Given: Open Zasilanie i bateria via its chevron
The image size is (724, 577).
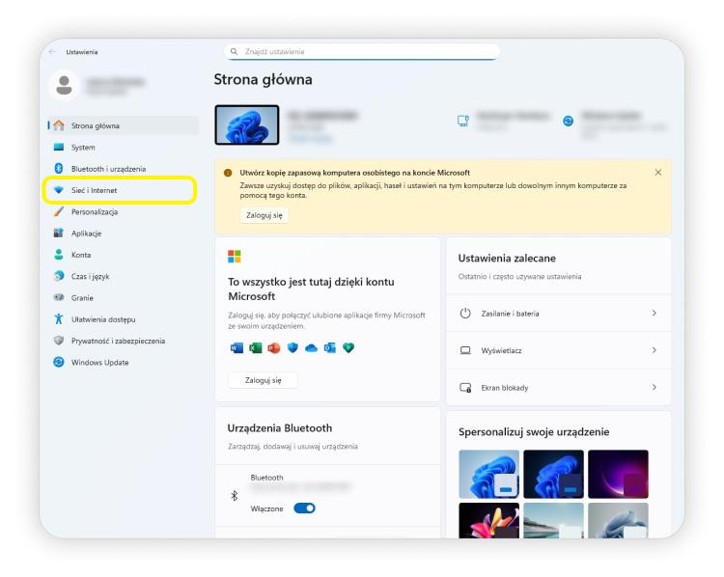Looking at the screenshot, I should pyautogui.click(x=654, y=313).
